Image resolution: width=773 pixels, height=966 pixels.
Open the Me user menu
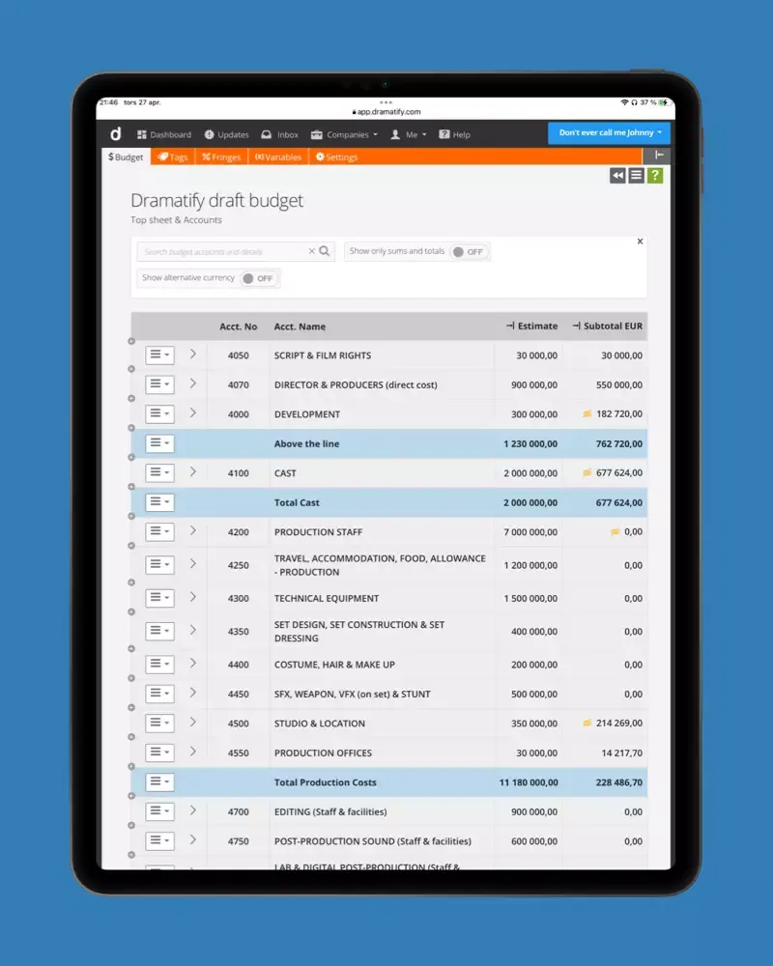[408, 134]
